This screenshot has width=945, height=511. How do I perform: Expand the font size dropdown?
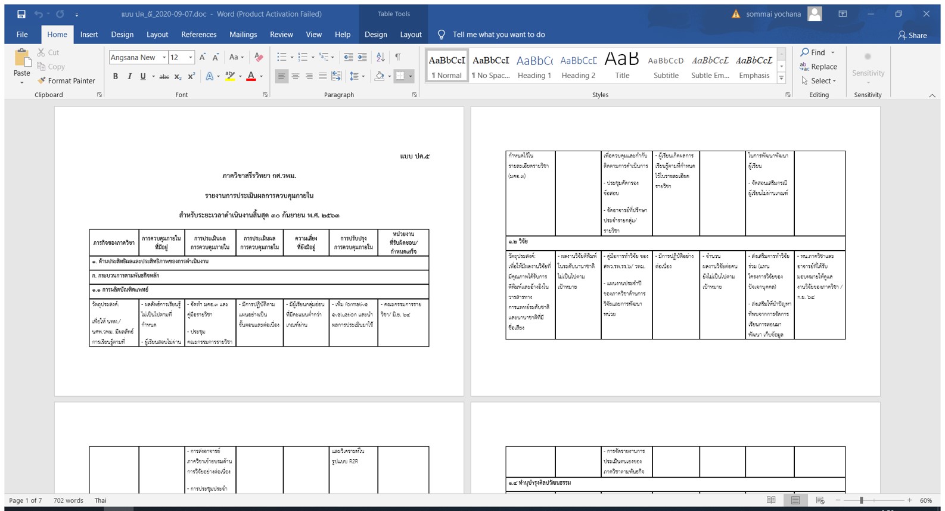click(191, 58)
